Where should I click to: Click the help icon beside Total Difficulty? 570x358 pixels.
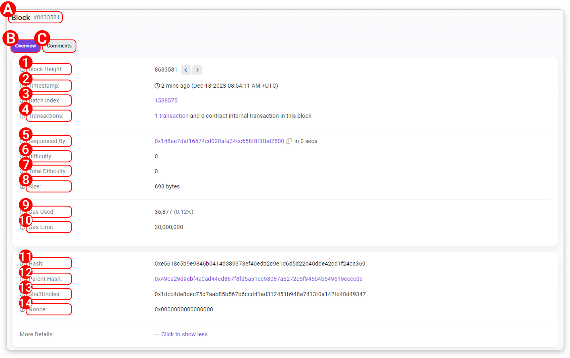click(22, 171)
